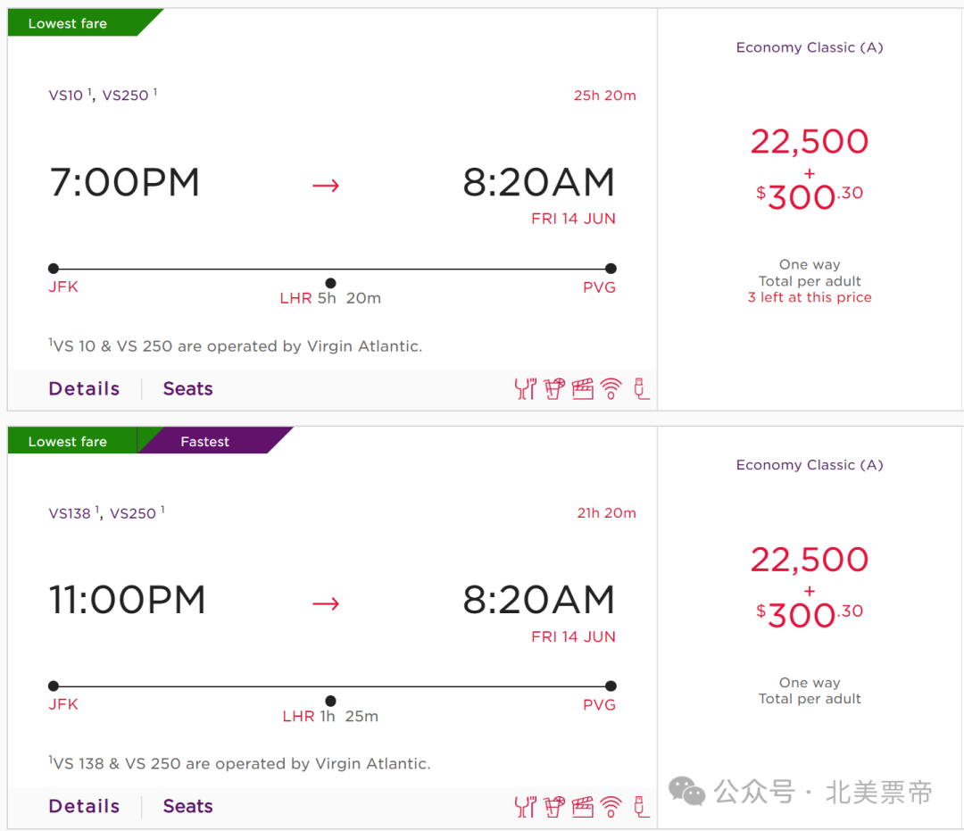Click the drinks icon on the 11:00PM flight
This screenshot has width=964, height=831.
click(554, 807)
